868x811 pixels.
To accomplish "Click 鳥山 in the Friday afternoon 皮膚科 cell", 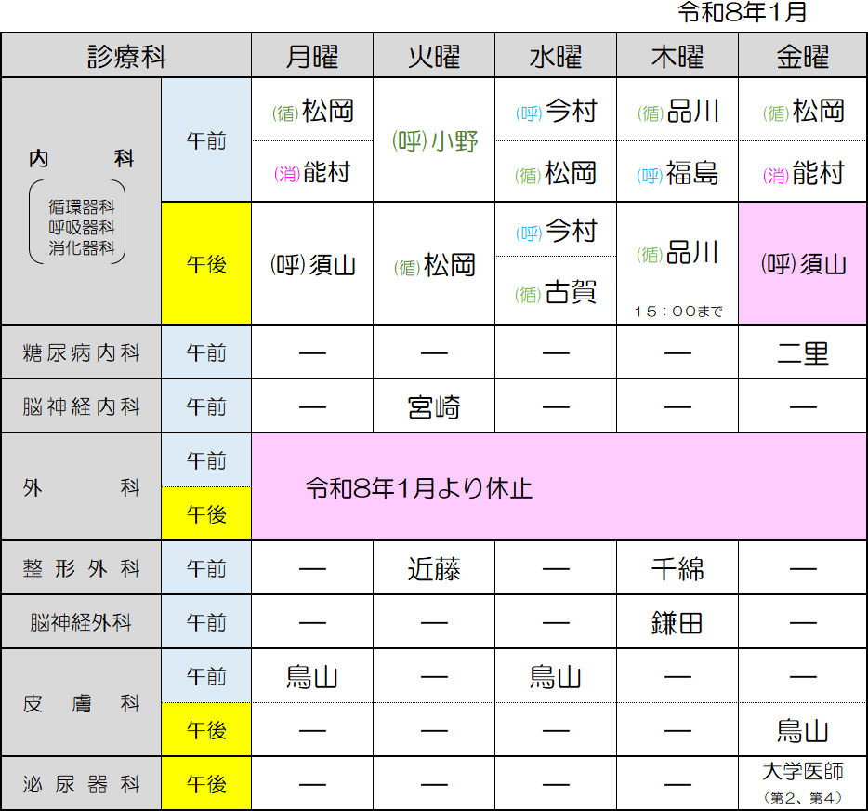I will [x=802, y=731].
